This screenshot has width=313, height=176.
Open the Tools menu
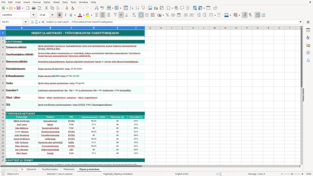[x=73, y=2]
